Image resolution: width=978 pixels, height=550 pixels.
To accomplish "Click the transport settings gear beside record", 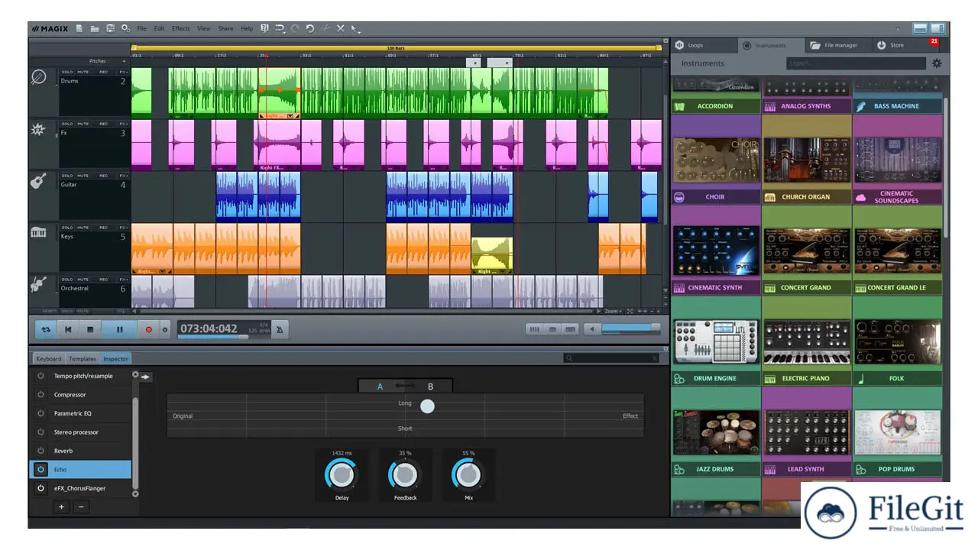I will click(x=164, y=330).
